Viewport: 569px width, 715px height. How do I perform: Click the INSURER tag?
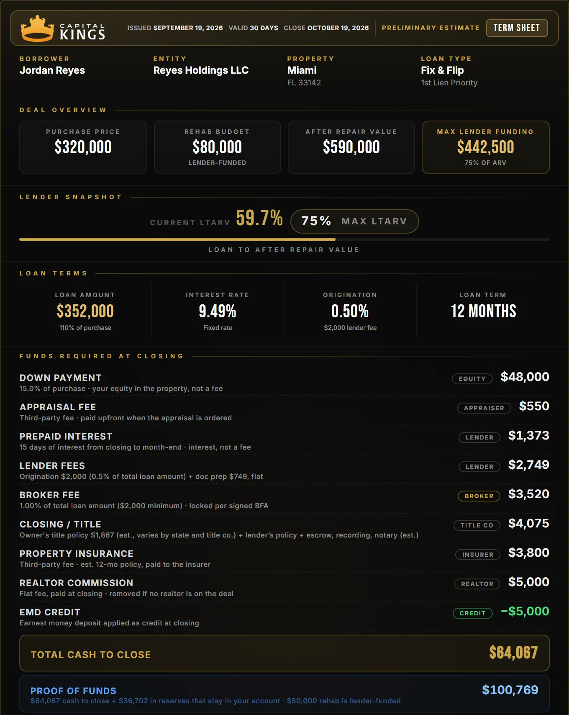coord(478,555)
